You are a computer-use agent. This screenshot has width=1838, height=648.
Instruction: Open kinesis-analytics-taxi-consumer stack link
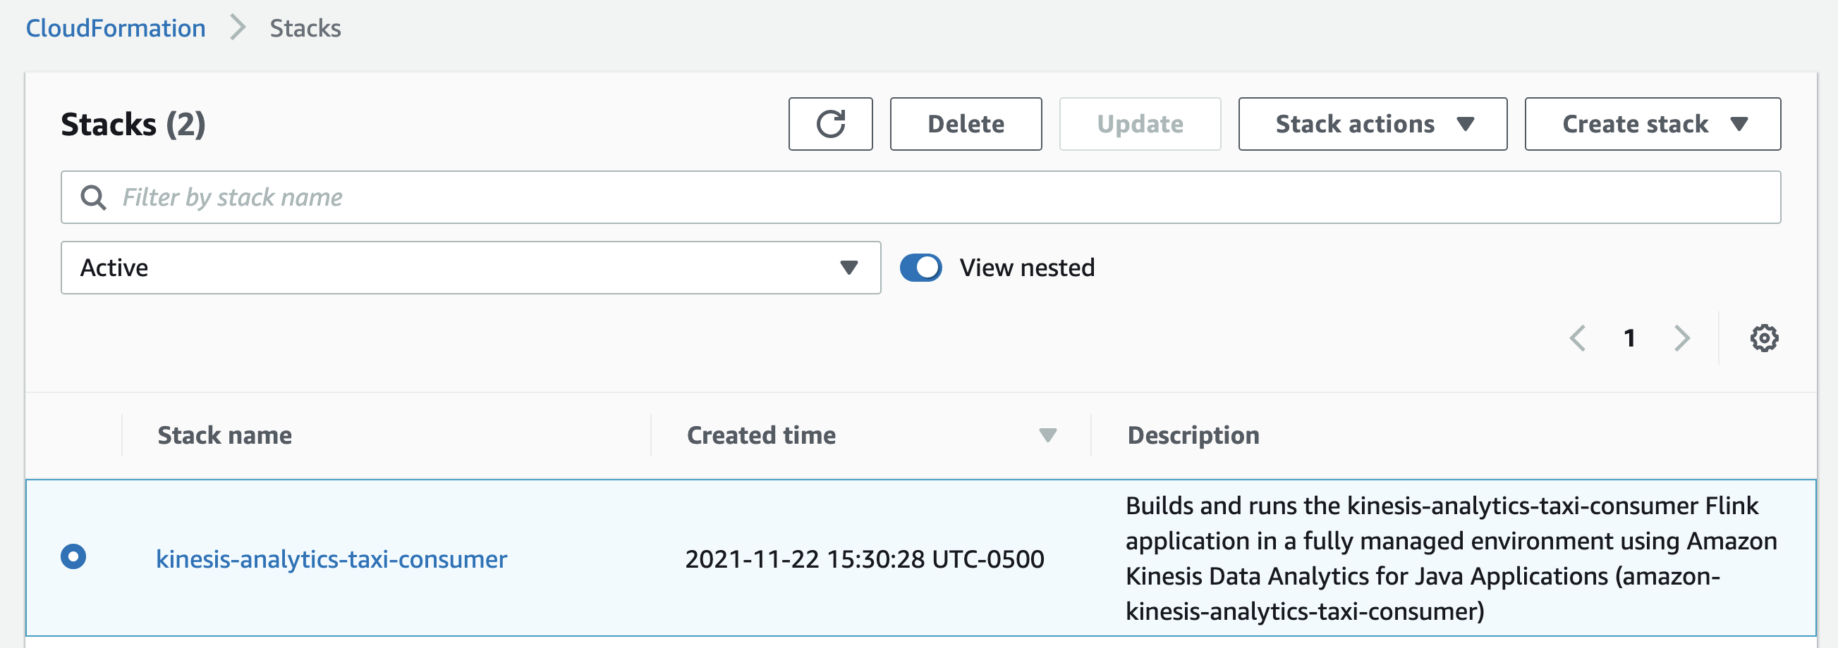tap(331, 559)
